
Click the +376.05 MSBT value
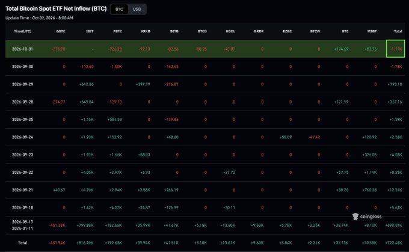click(370, 155)
